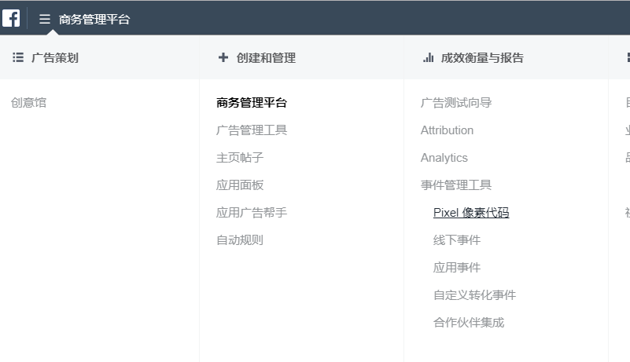Open 应用事件

click(457, 267)
